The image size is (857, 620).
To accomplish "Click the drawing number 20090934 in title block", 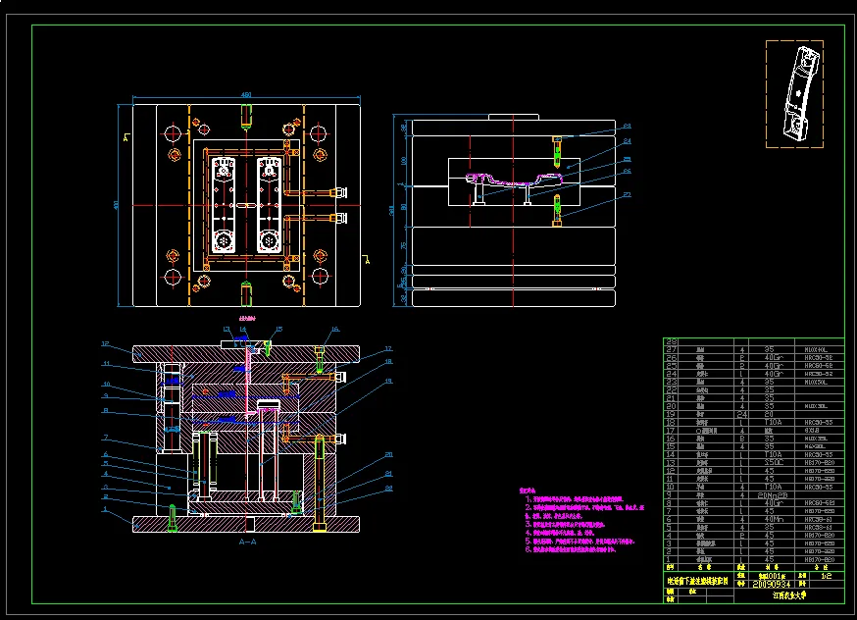I will (772, 585).
